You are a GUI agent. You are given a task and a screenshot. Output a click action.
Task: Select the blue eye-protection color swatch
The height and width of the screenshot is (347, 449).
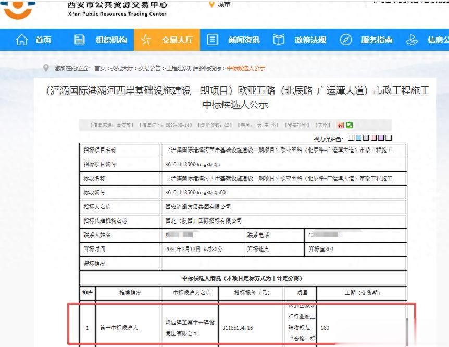[x=358, y=138]
